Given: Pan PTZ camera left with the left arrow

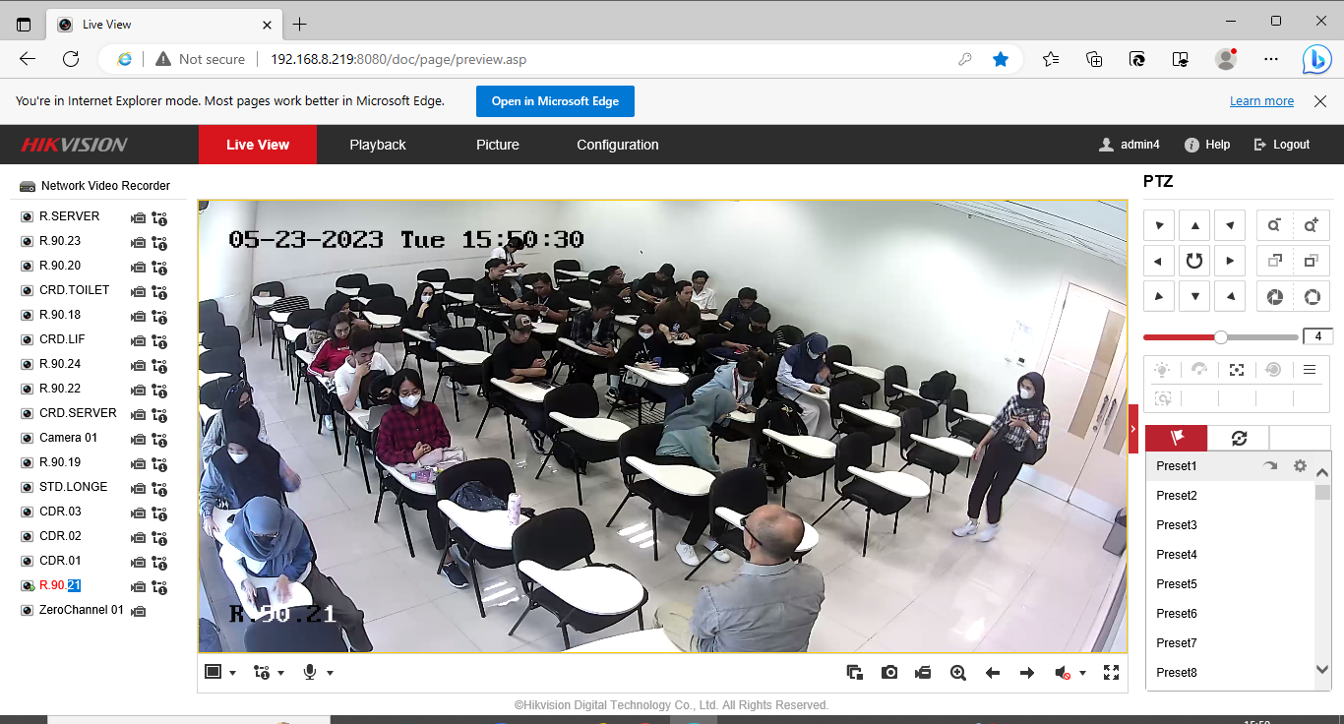Looking at the screenshot, I should click(1159, 261).
